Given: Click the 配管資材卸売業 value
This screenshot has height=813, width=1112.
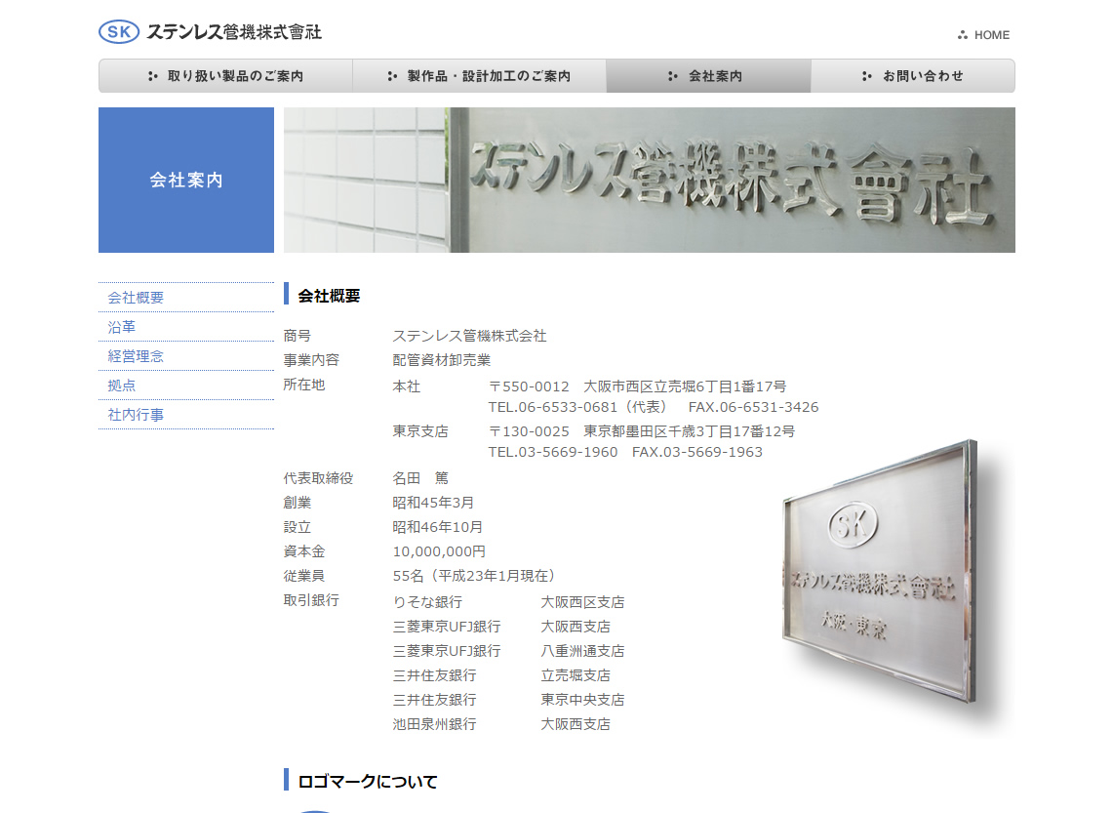Looking at the screenshot, I should click(442, 360).
